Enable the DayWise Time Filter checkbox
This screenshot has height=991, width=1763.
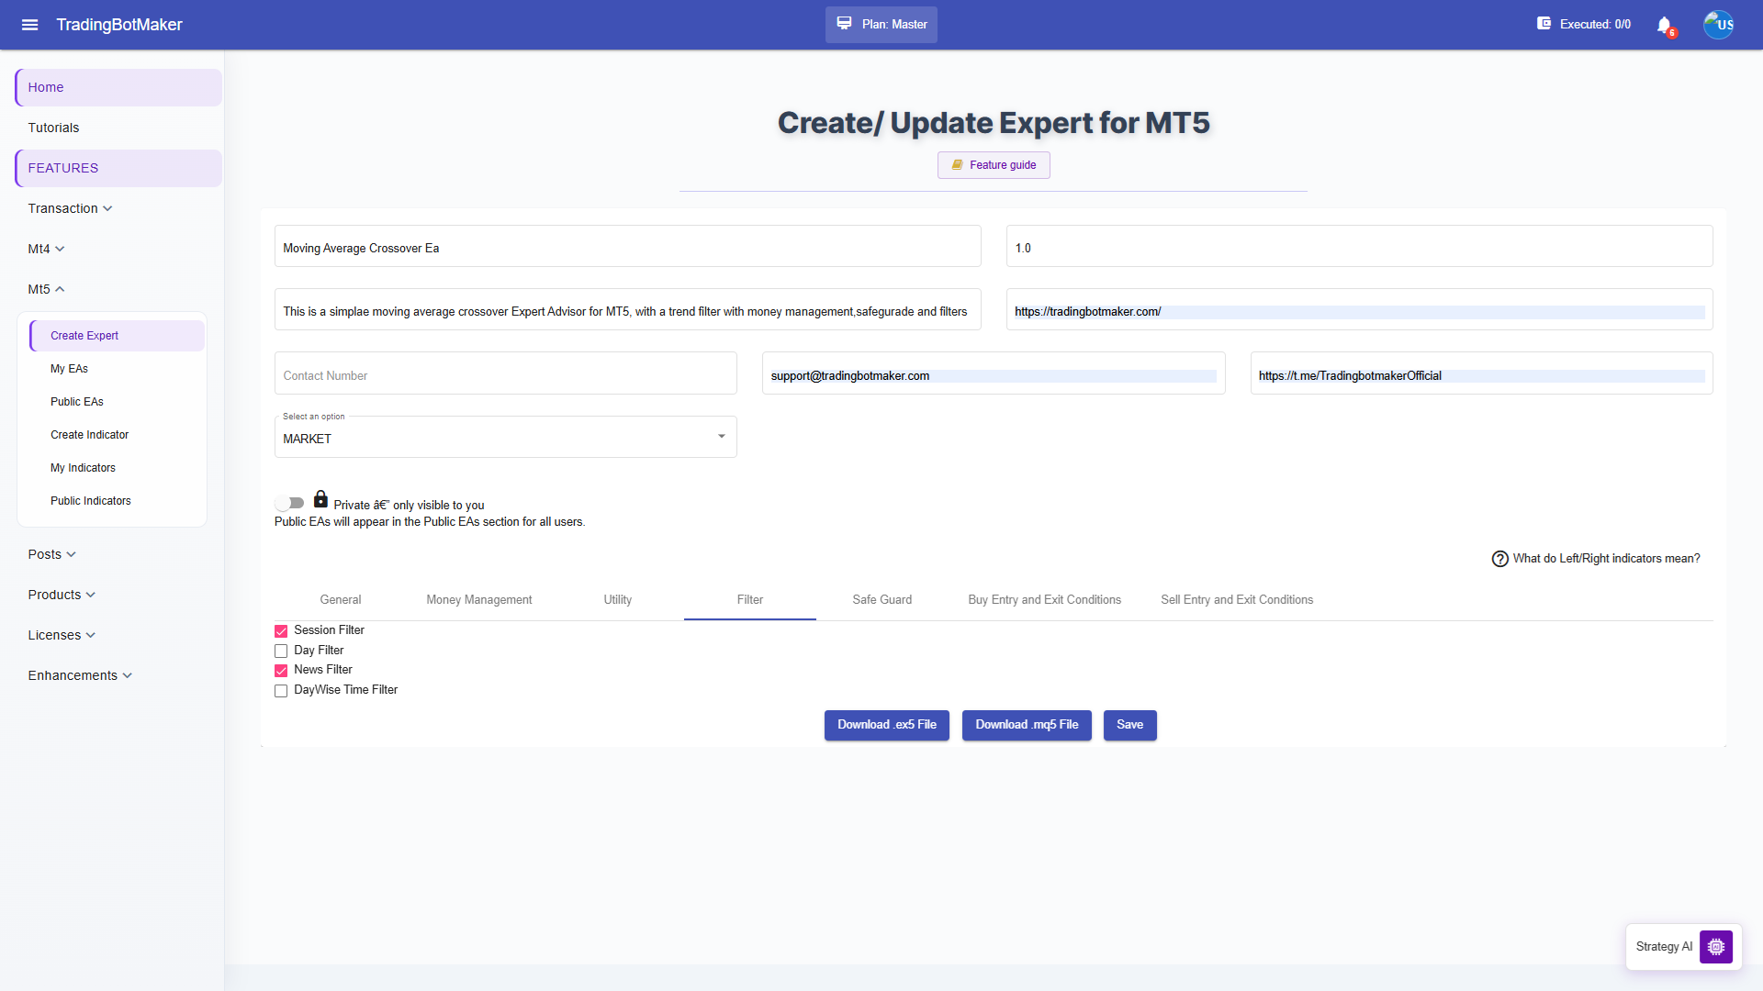click(x=281, y=691)
